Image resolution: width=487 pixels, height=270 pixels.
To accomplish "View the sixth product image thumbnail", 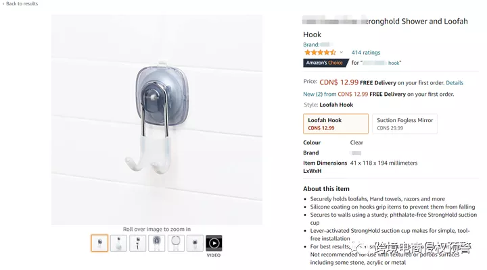I will [x=195, y=243].
